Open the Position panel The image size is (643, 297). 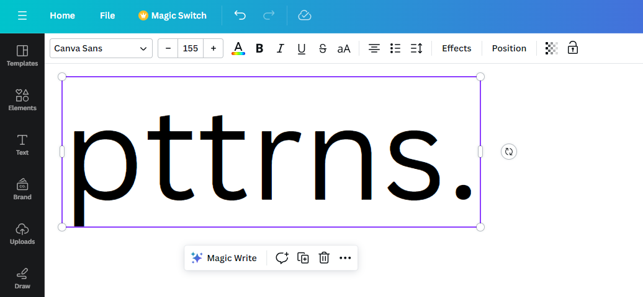click(x=509, y=48)
